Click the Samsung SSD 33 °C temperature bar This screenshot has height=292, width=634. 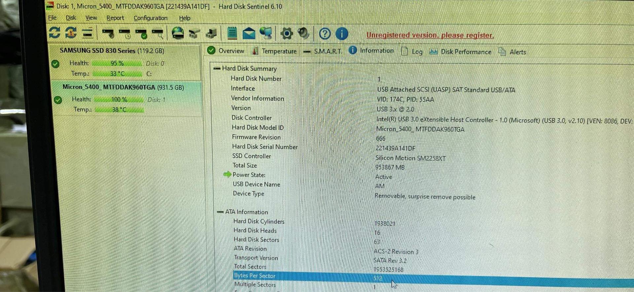point(118,73)
